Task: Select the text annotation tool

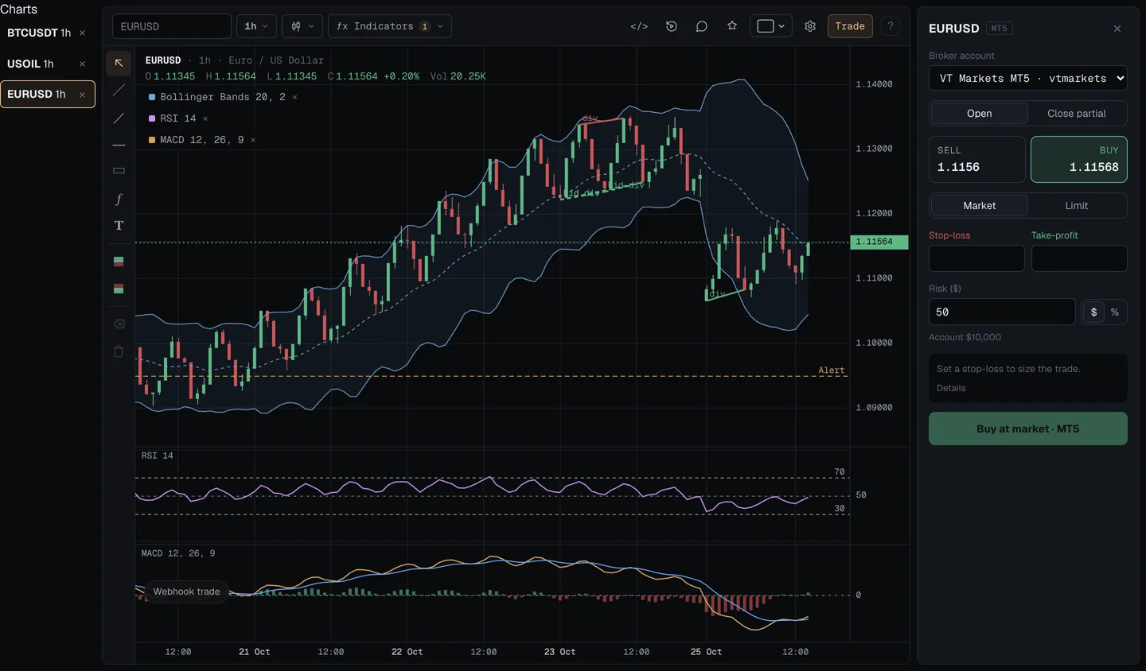Action: coord(119,226)
